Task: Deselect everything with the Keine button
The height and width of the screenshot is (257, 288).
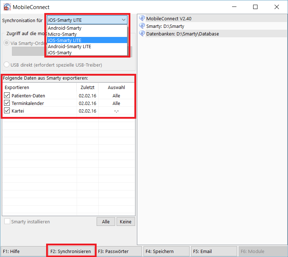Action: [126, 222]
